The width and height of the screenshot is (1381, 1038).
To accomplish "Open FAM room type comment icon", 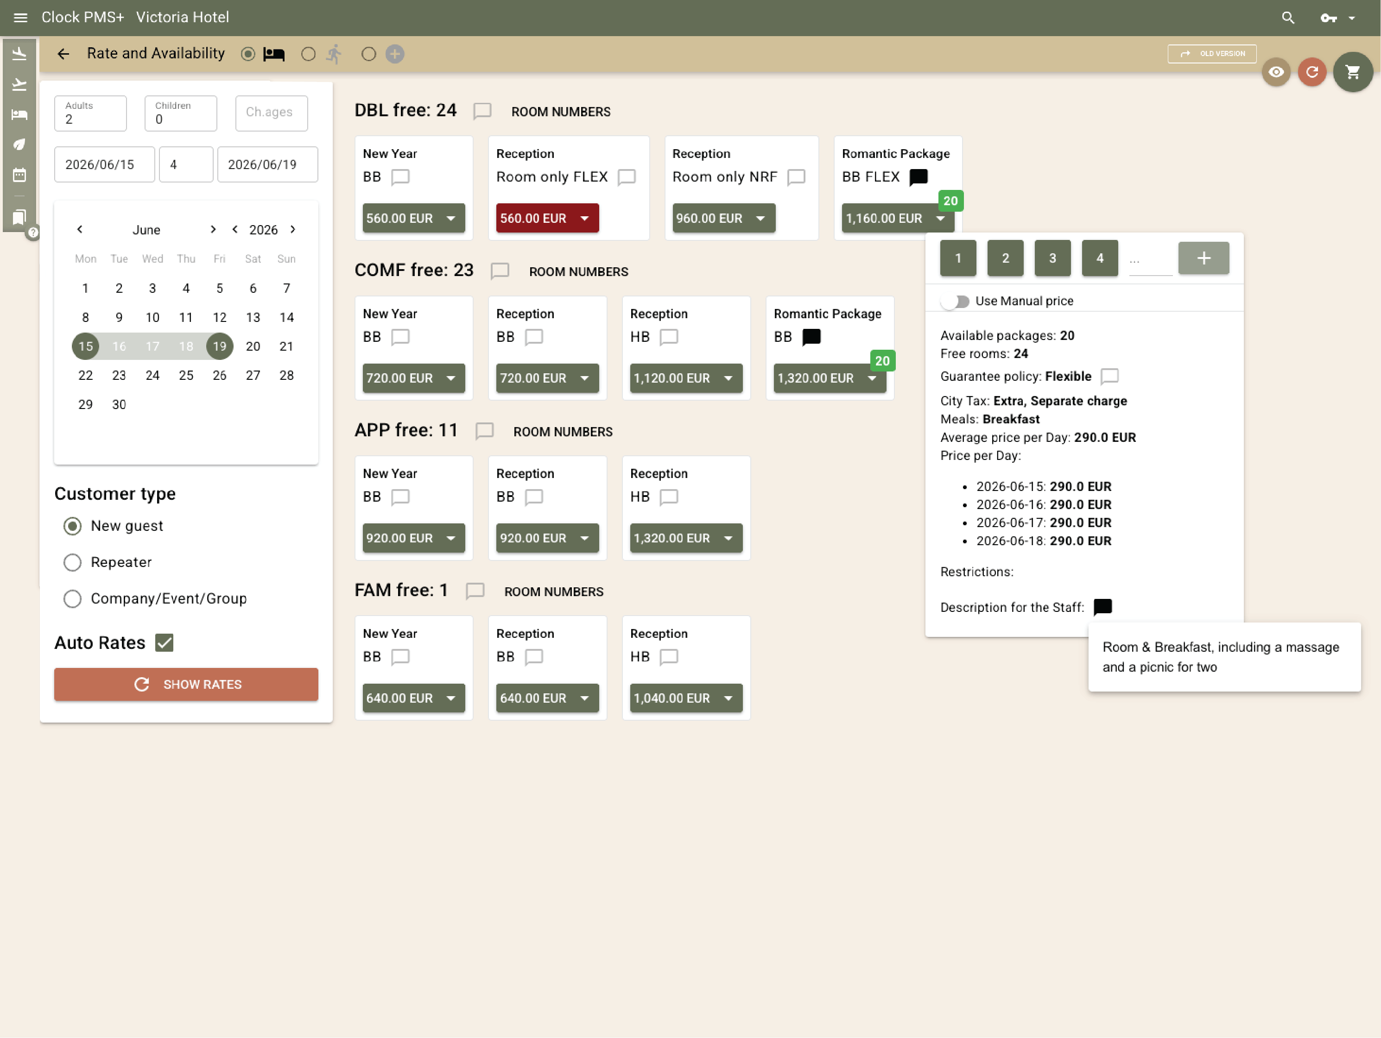I will [x=475, y=591].
